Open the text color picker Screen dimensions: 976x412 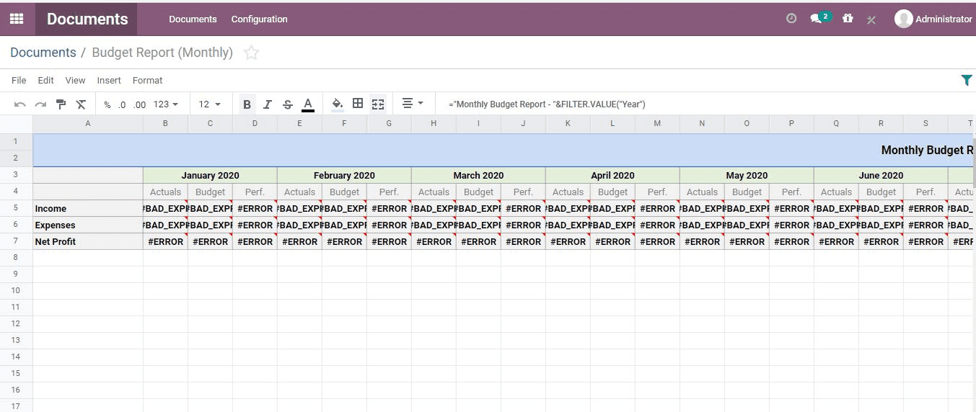tap(308, 104)
